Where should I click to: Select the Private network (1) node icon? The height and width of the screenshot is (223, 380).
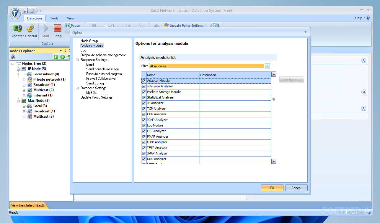click(x=30, y=79)
